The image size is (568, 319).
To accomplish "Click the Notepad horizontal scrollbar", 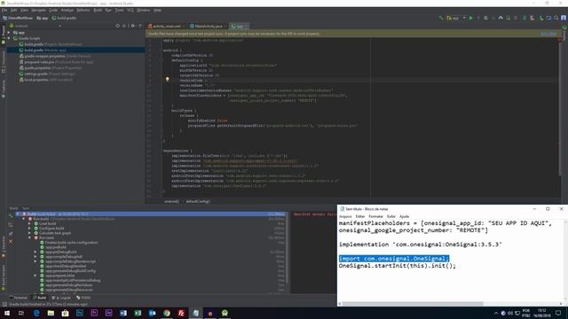I will pyautogui.click(x=412, y=304).
